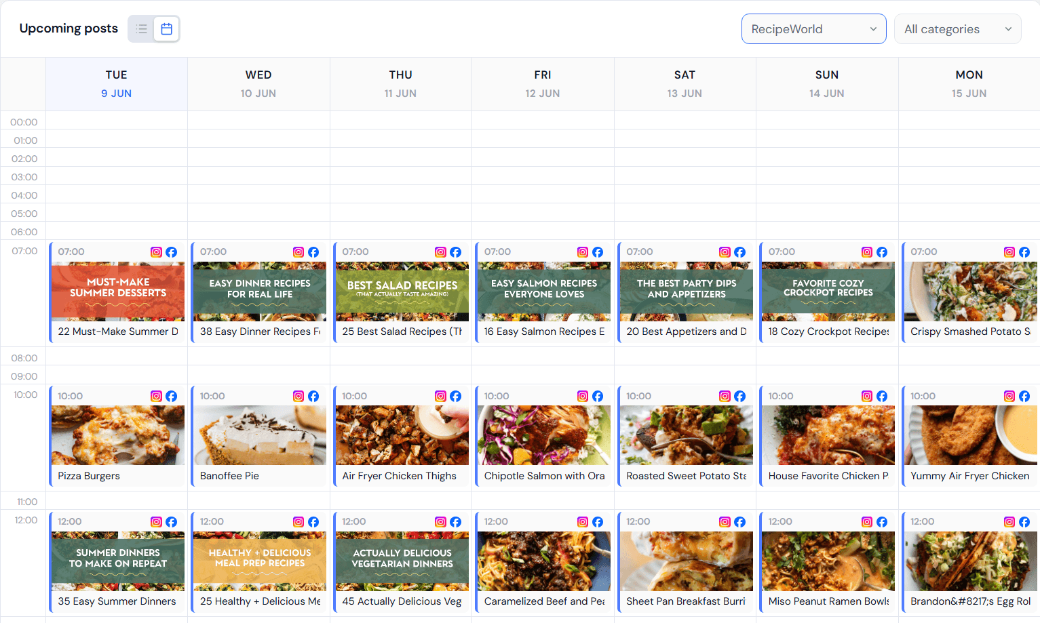The image size is (1040, 623).
Task: Open the Crispy Smashed Potato Salad post title
Action: tap(971, 331)
